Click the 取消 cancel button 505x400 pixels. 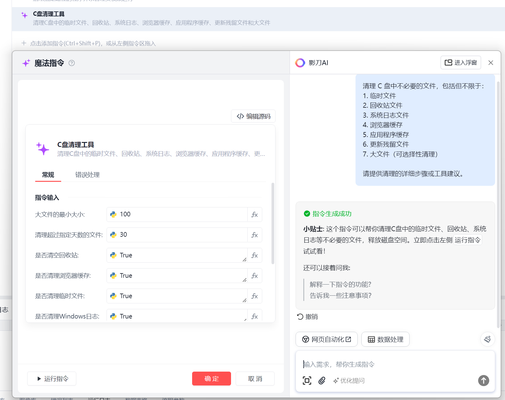click(255, 379)
